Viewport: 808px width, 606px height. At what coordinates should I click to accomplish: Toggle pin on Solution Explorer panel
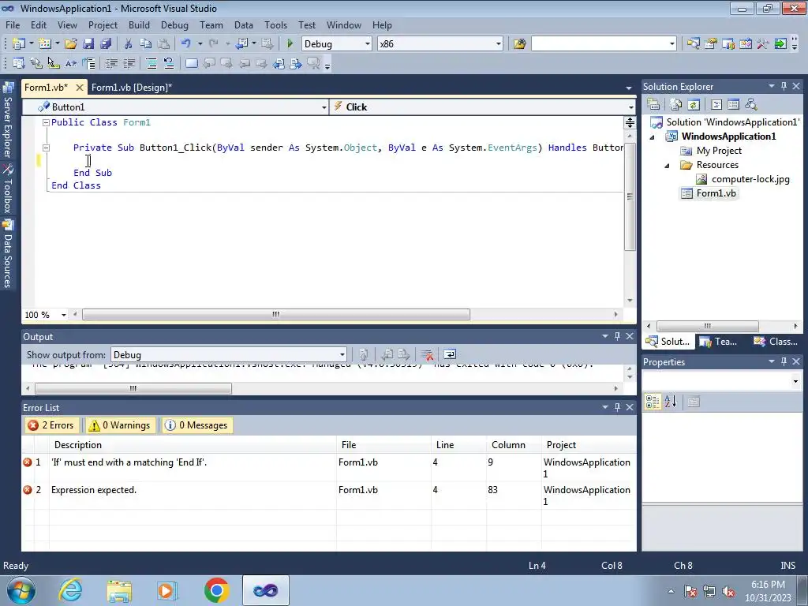pyautogui.click(x=784, y=86)
